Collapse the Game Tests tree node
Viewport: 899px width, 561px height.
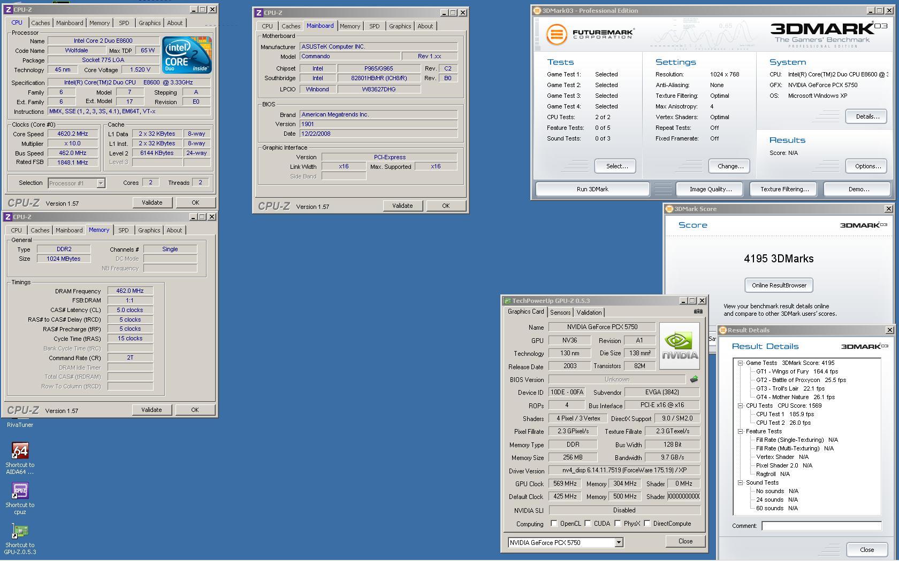tap(740, 363)
